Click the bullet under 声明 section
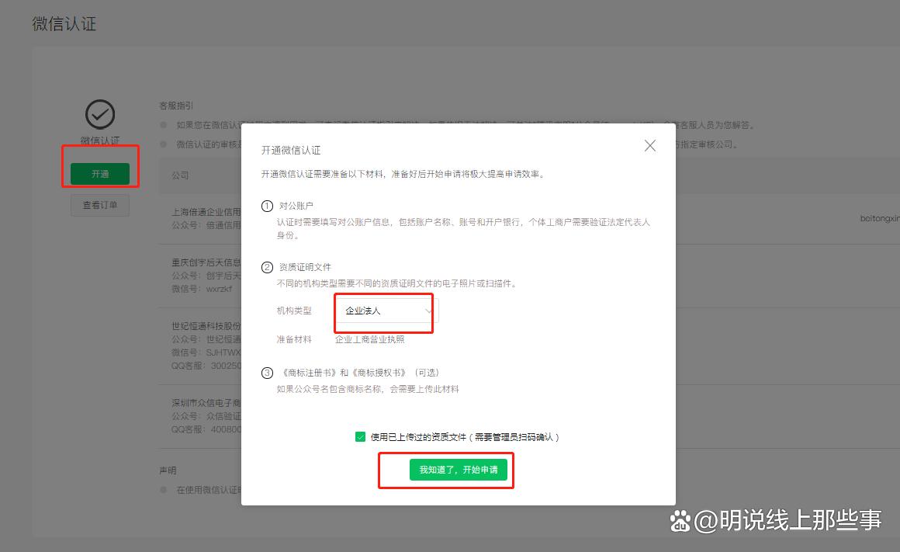This screenshot has width=900, height=552. coord(164,490)
